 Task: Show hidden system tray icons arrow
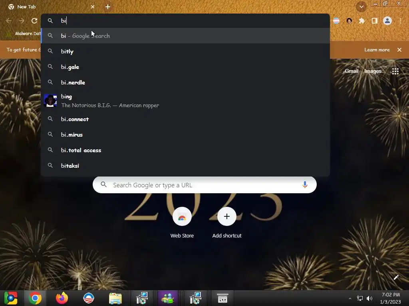(x=350, y=298)
